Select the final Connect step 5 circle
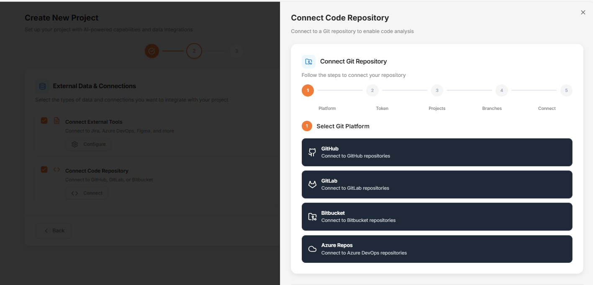The height and width of the screenshot is (285, 593). click(566, 90)
